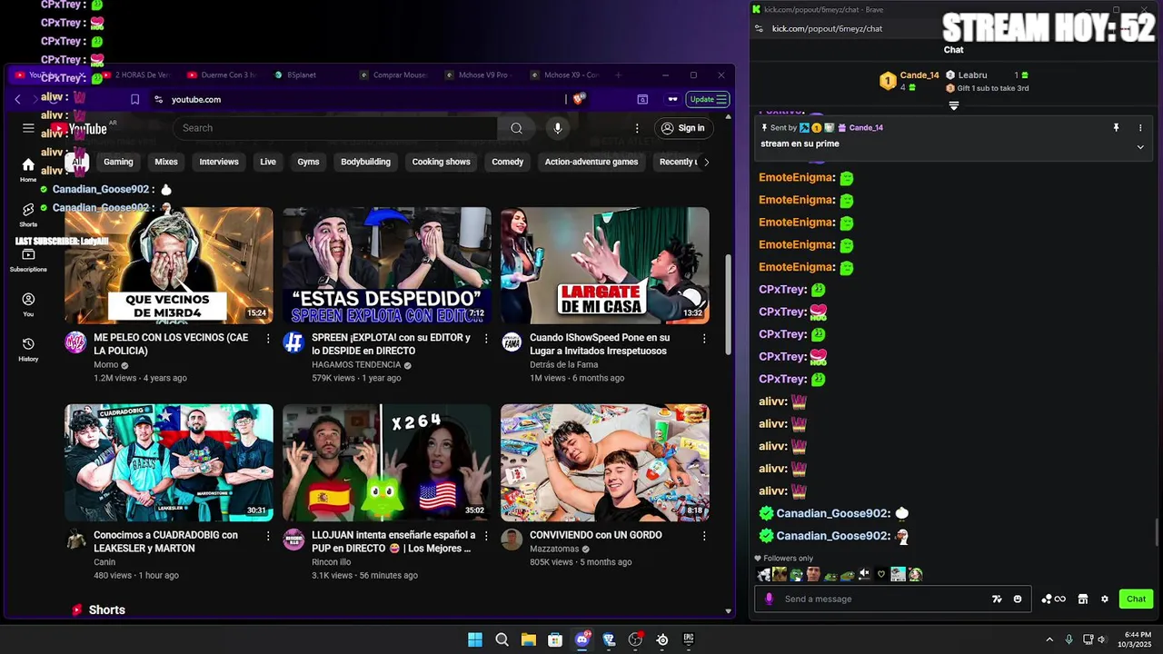Select the heart emote in quick emotes
Image resolution: width=1163 pixels, height=654 pixels.
(880, 574)
